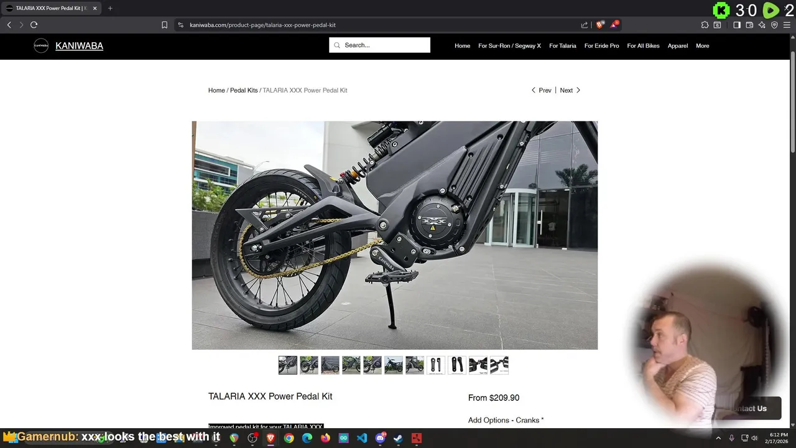Viewport: 796px width, 448px height.
Task: Open Visual Studio Code from the taskbar
Action: click(362, 438)
